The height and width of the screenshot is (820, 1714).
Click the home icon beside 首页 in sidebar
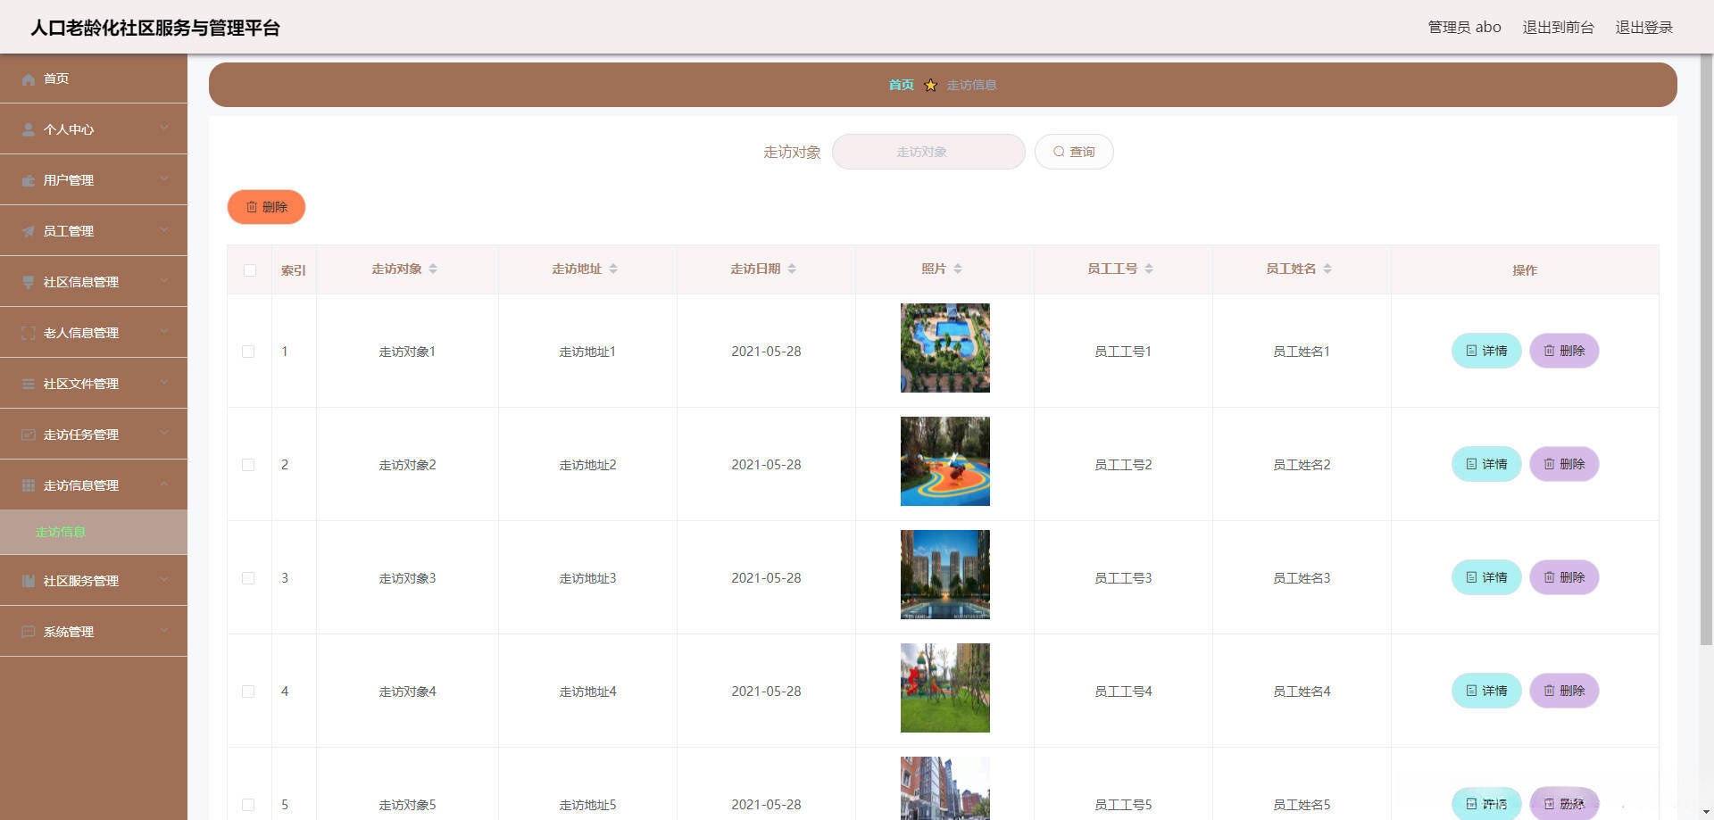pyautogui.click(x=29, y=79)
